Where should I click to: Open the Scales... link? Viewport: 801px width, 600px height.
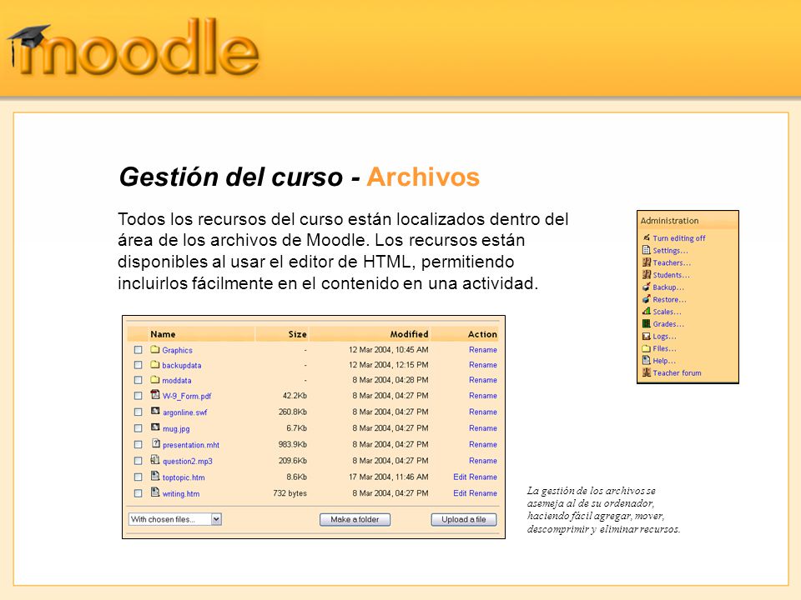(667, 312)
